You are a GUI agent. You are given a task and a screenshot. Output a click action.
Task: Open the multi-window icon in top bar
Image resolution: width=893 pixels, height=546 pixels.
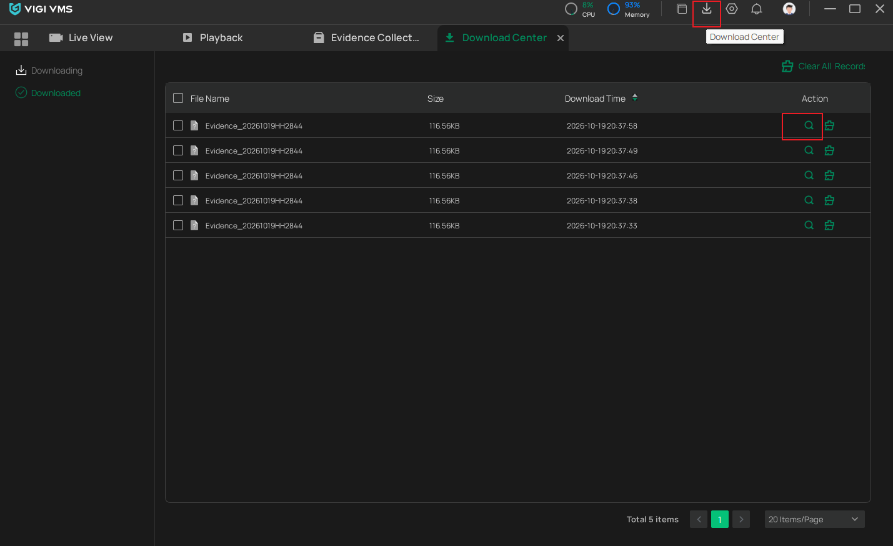point(682,9)
